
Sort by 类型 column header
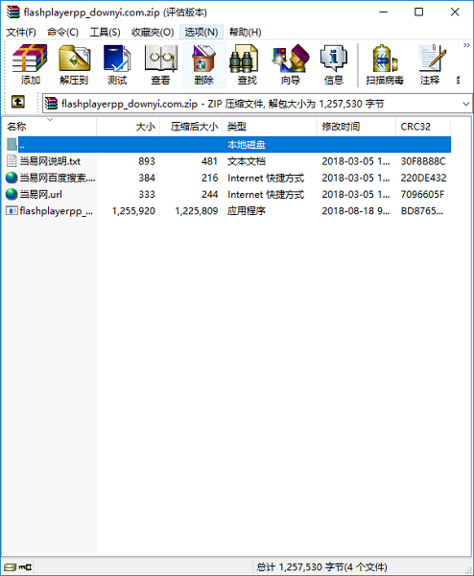pos(270,127)
